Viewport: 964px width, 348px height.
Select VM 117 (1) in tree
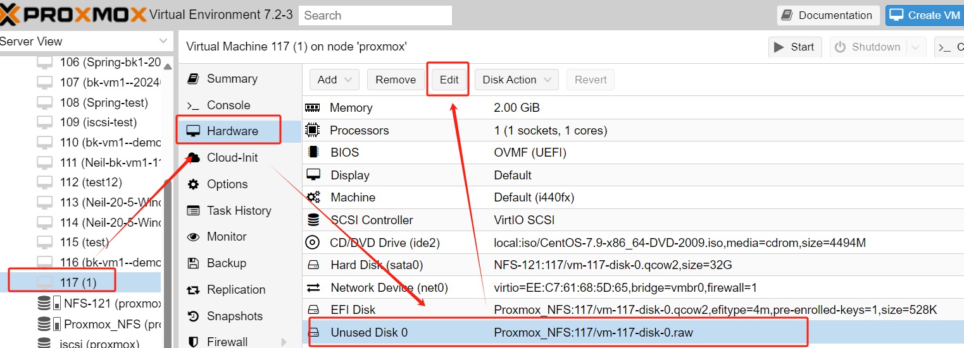click(77, 282)
